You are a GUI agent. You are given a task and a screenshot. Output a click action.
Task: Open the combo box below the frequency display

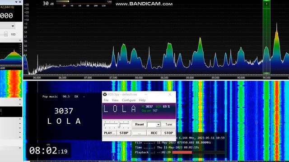click(7, 26)
